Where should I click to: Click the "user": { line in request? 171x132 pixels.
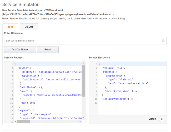[26, 91]
